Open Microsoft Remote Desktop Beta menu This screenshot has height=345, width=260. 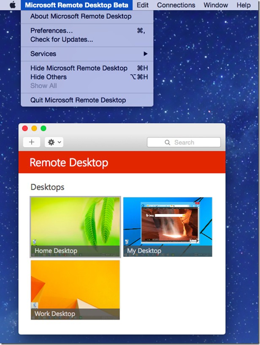click(76, 5)
